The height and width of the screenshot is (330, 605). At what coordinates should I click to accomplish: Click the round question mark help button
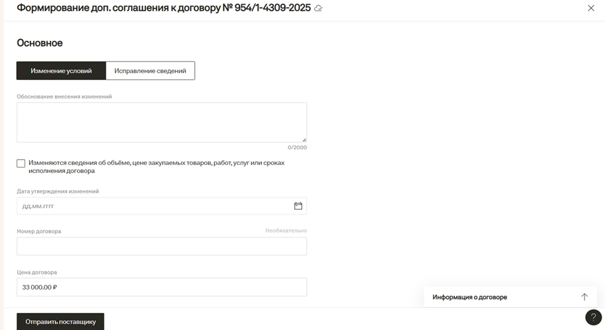pos(593,317)
